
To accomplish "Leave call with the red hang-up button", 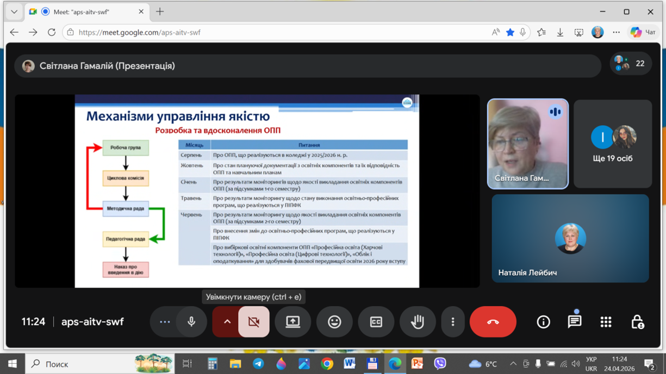I will [493, 322].
